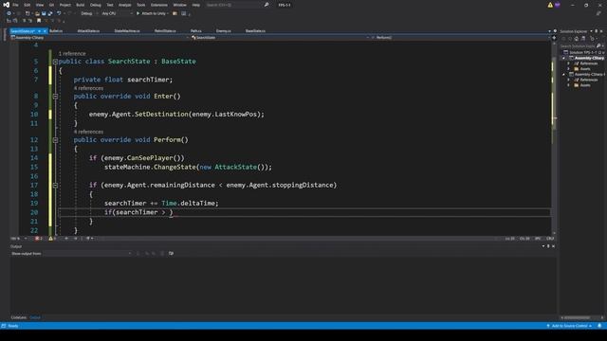Open the Extensions menu
This screenshot has height=341, width=607.
click(x=159, y=5)
